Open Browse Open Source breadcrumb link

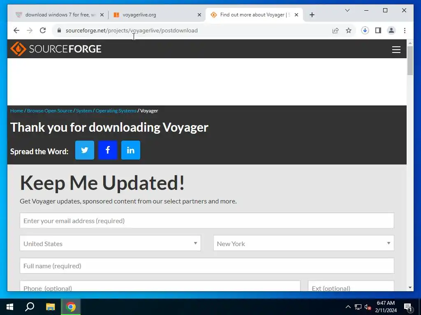[50, 111]
